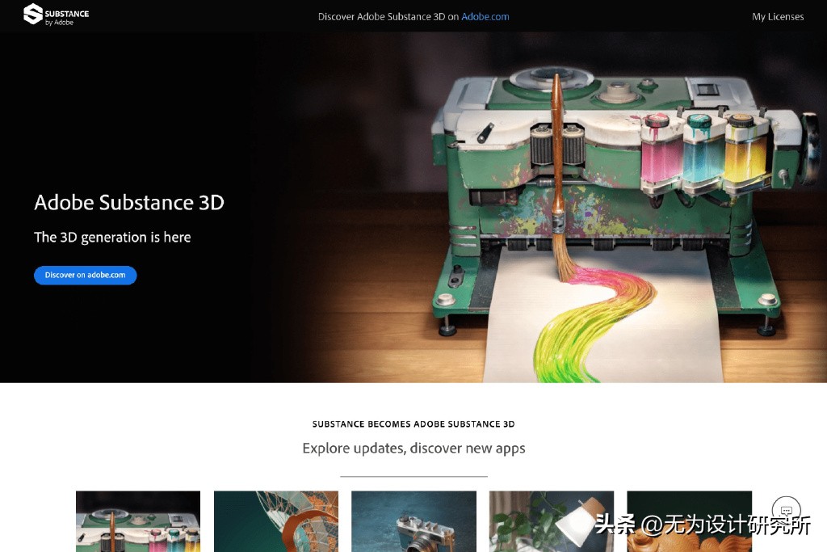This screenshot has height=552, width=827.
Task: Click 'The 3D generation is here' tagline
Action: tap(112, 237)
